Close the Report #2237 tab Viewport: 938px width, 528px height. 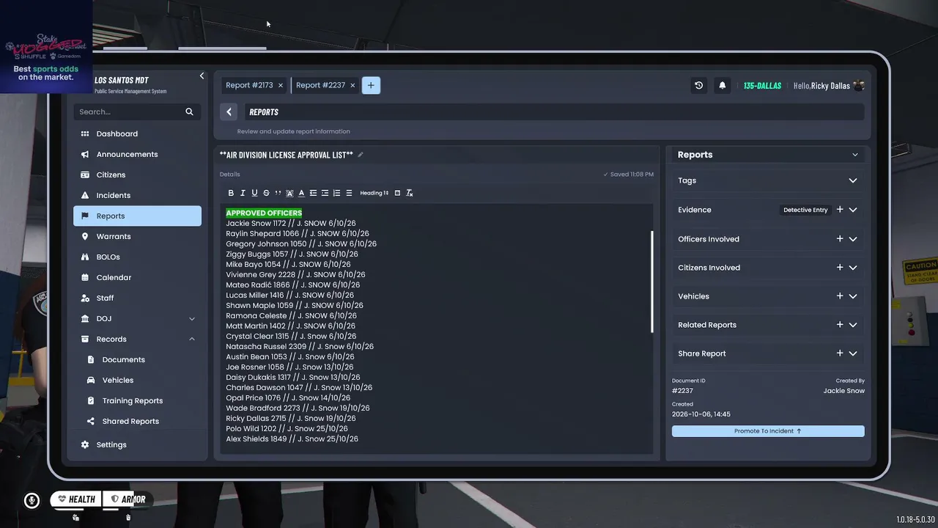pos(352,85)
